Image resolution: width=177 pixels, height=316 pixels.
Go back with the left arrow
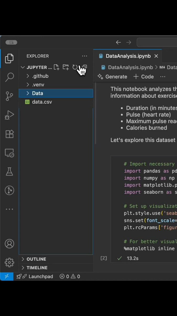point(119,42)
